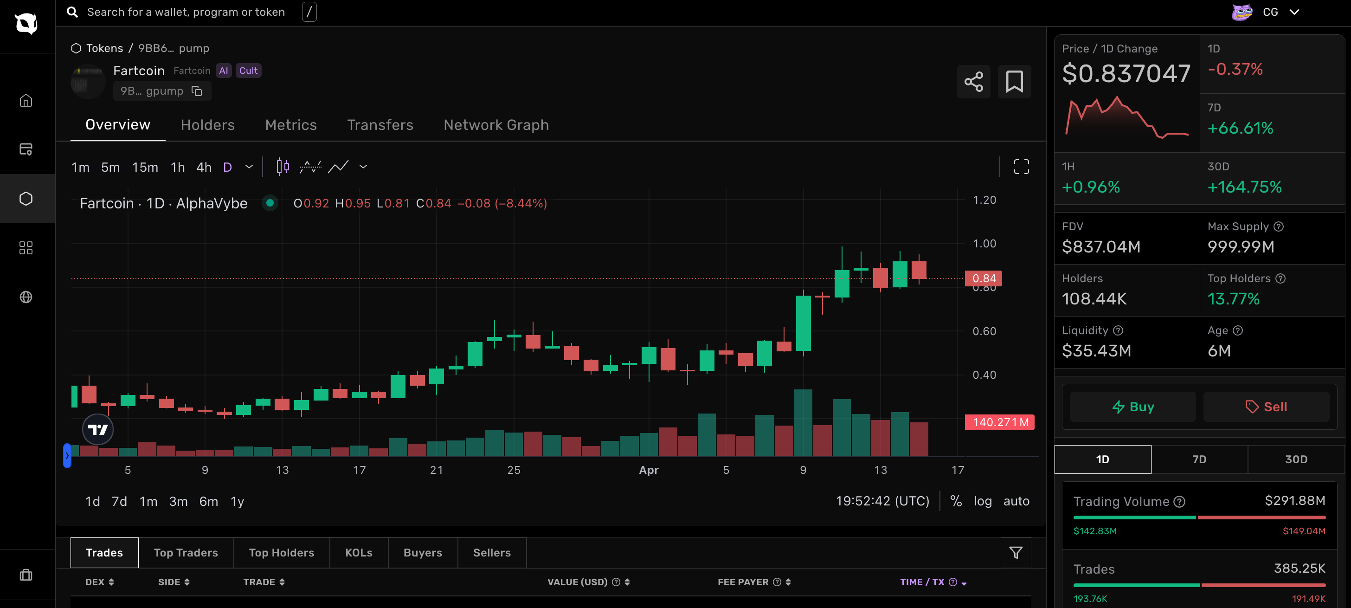Screen dimensions: 1351x608
Task: Open the Home sidebar icon
Action: (26, 100)
